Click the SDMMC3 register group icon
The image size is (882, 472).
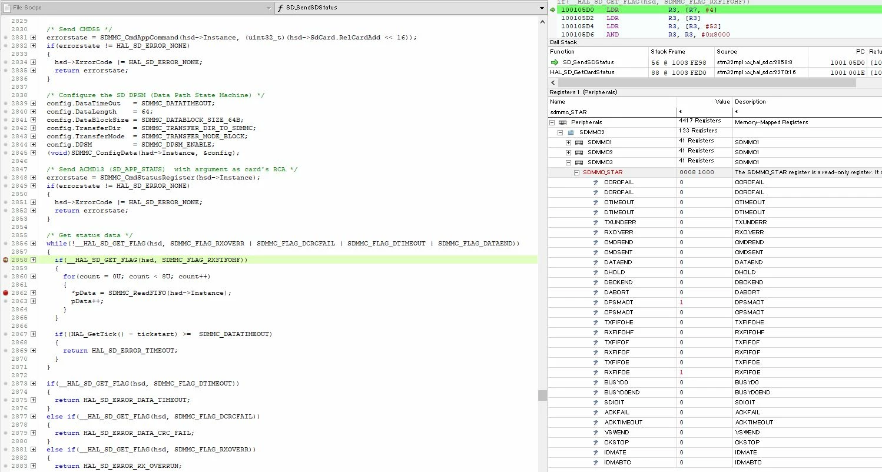pyautogui.click(x=579, y=162)
